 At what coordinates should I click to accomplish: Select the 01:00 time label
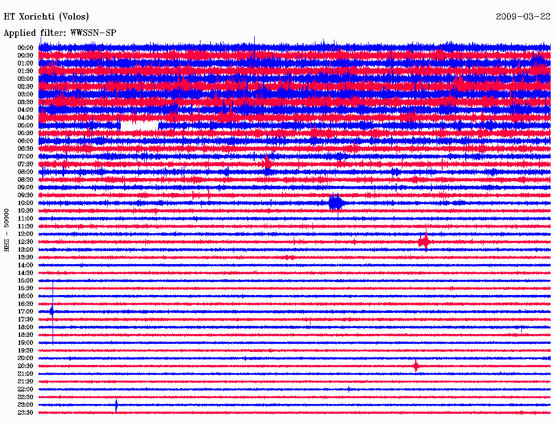[25, 63]
